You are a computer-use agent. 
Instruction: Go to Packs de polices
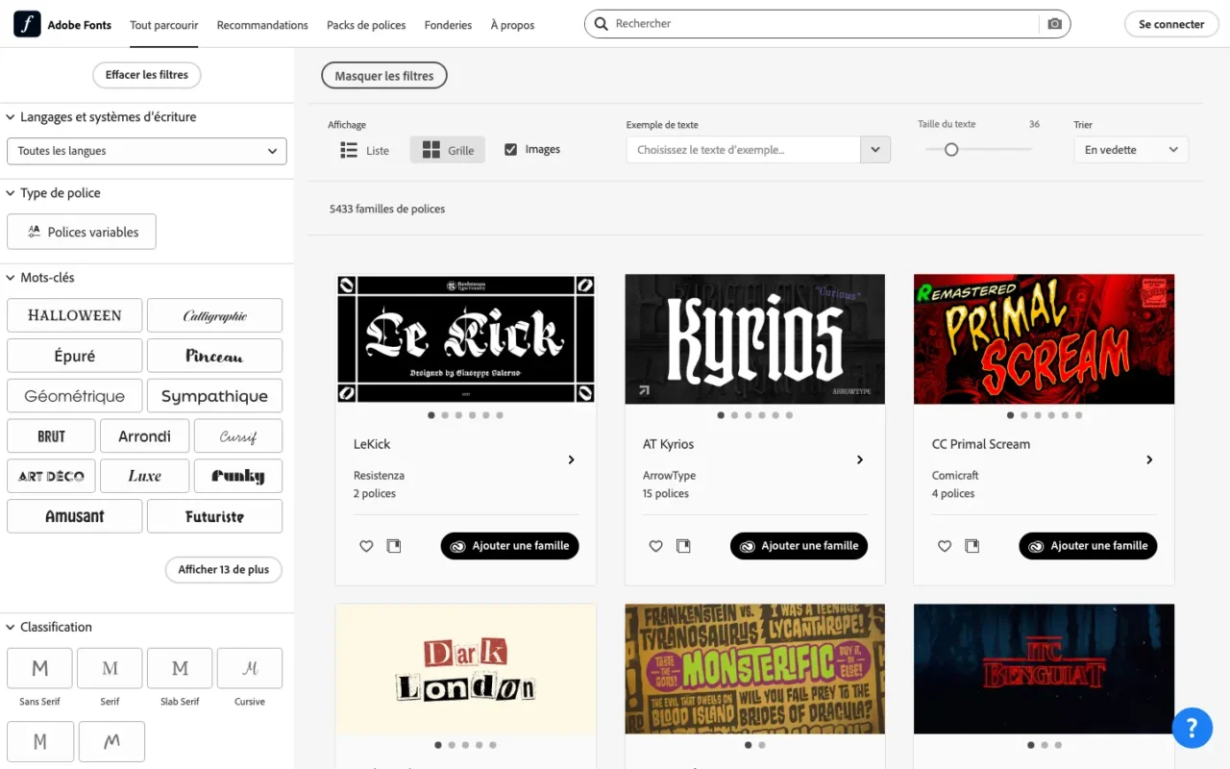point(366,25)
